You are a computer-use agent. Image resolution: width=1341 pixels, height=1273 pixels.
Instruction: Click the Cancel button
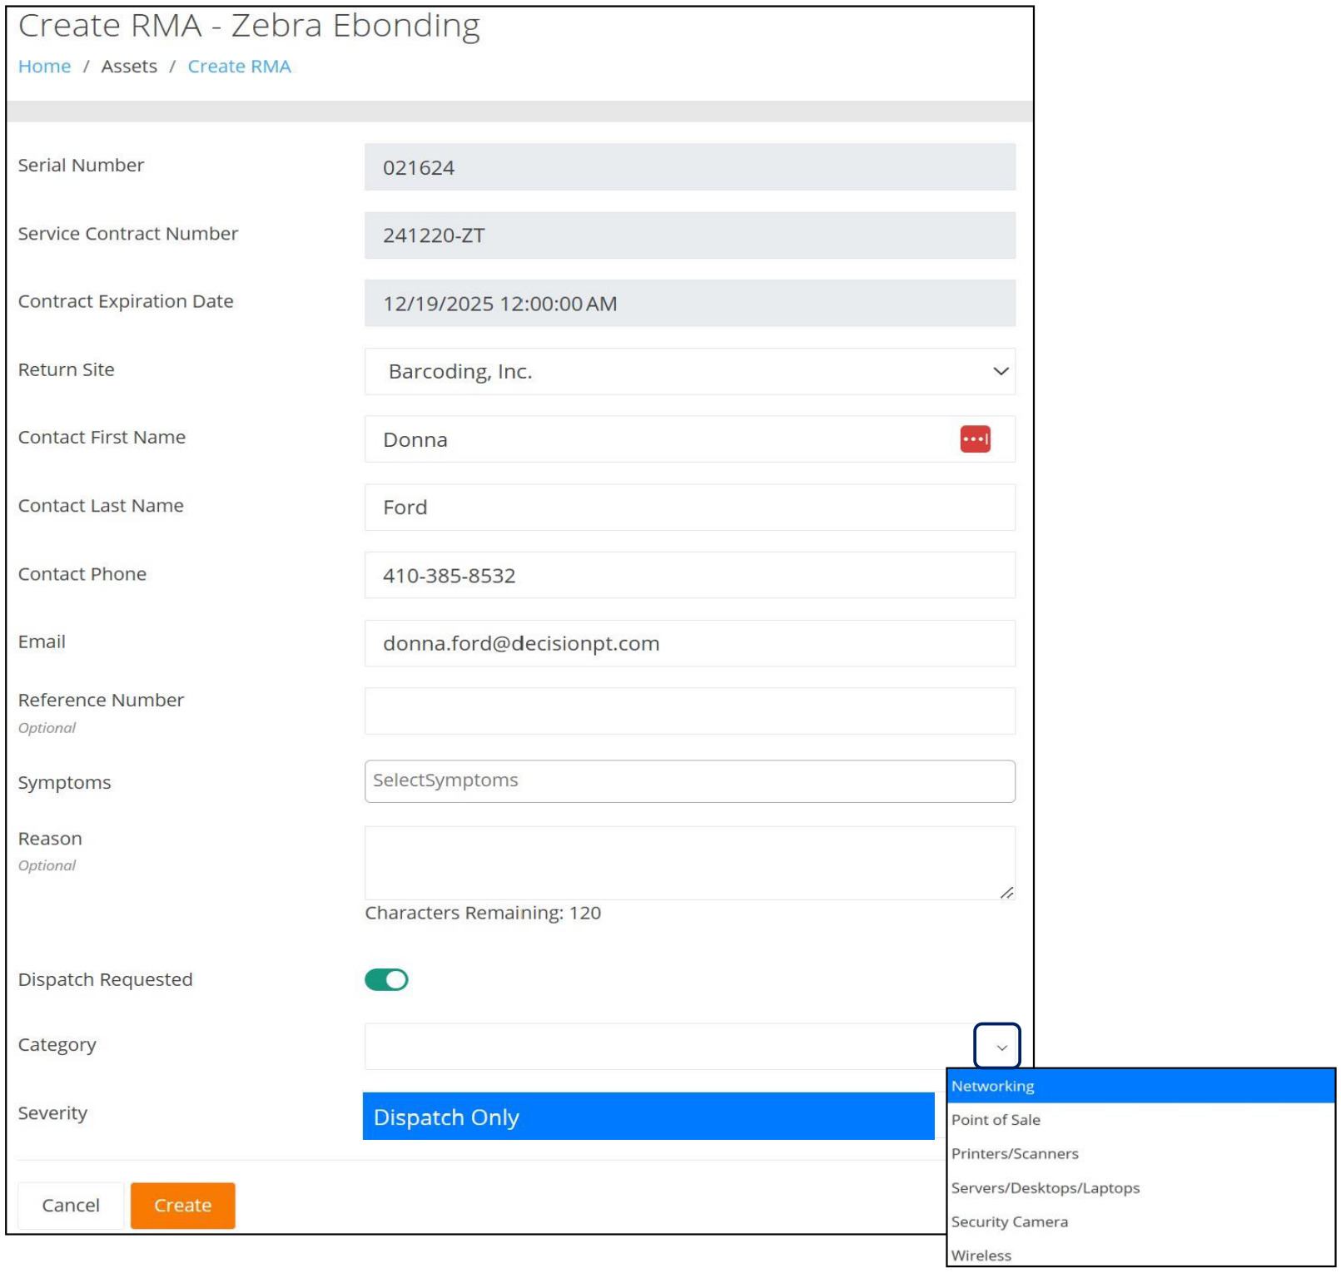click(71, 1205)
